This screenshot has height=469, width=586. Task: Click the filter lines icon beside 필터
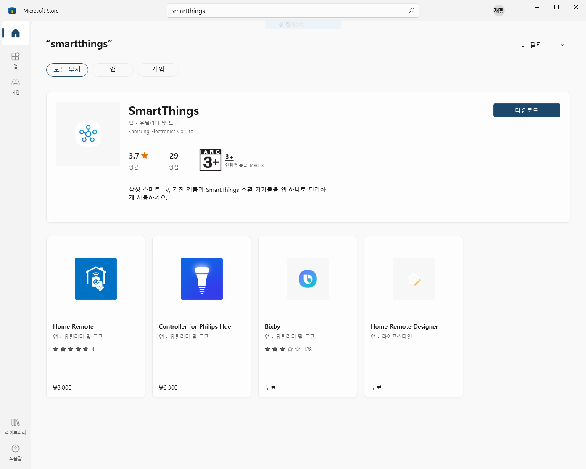(523, 45)
